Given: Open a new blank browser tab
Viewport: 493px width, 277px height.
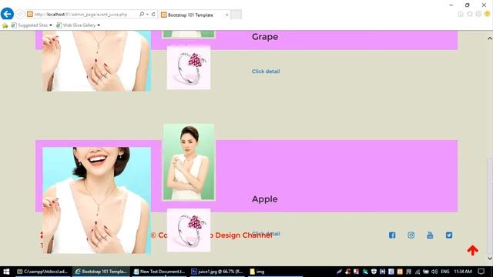Looking at the screenshot, I should (x=236, y=15).
